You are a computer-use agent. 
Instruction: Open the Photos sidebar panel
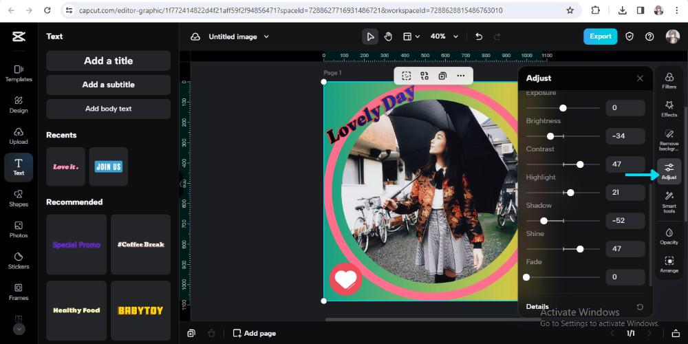19,230
